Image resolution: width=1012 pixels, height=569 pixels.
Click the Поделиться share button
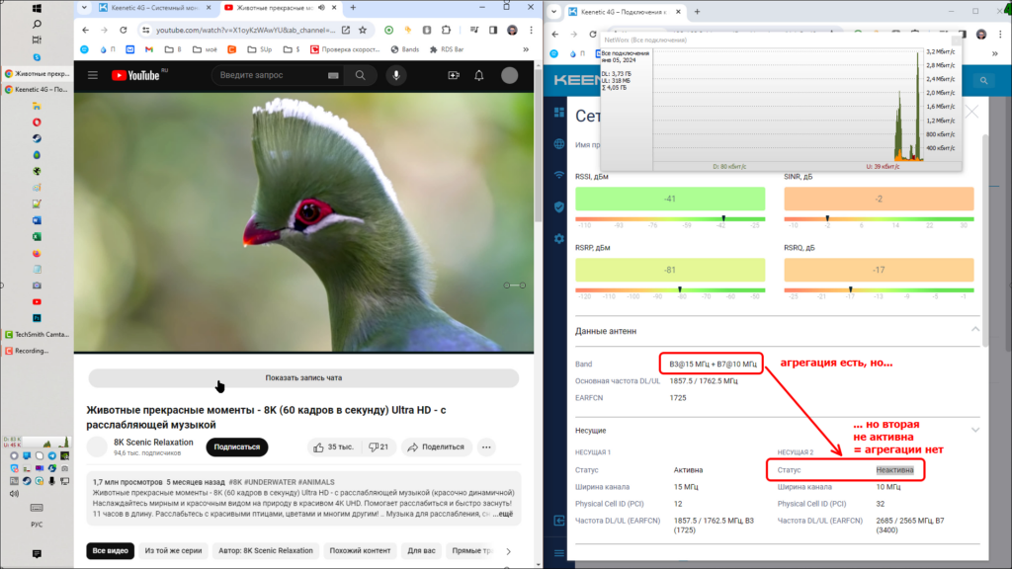point(436,447)
